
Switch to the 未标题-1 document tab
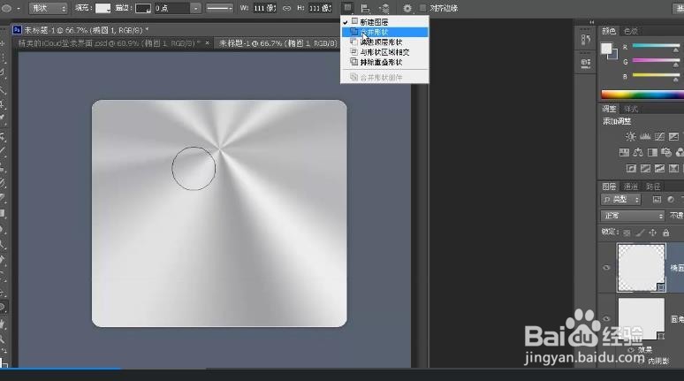pyautogui.click(x=277, y=43)
